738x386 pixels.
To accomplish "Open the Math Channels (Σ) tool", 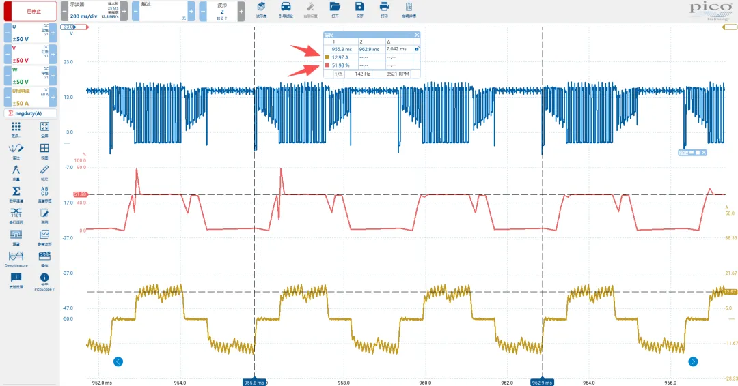I will pyautogui.click(x=16, y=191).
